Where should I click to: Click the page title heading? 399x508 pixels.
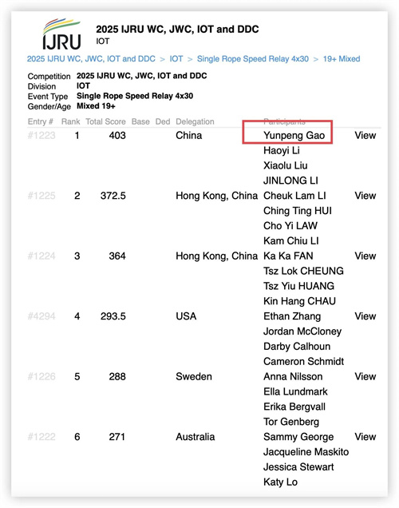[x=177, y=30]
